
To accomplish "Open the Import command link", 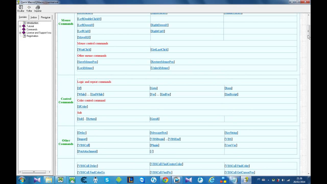I will point(82,139).
